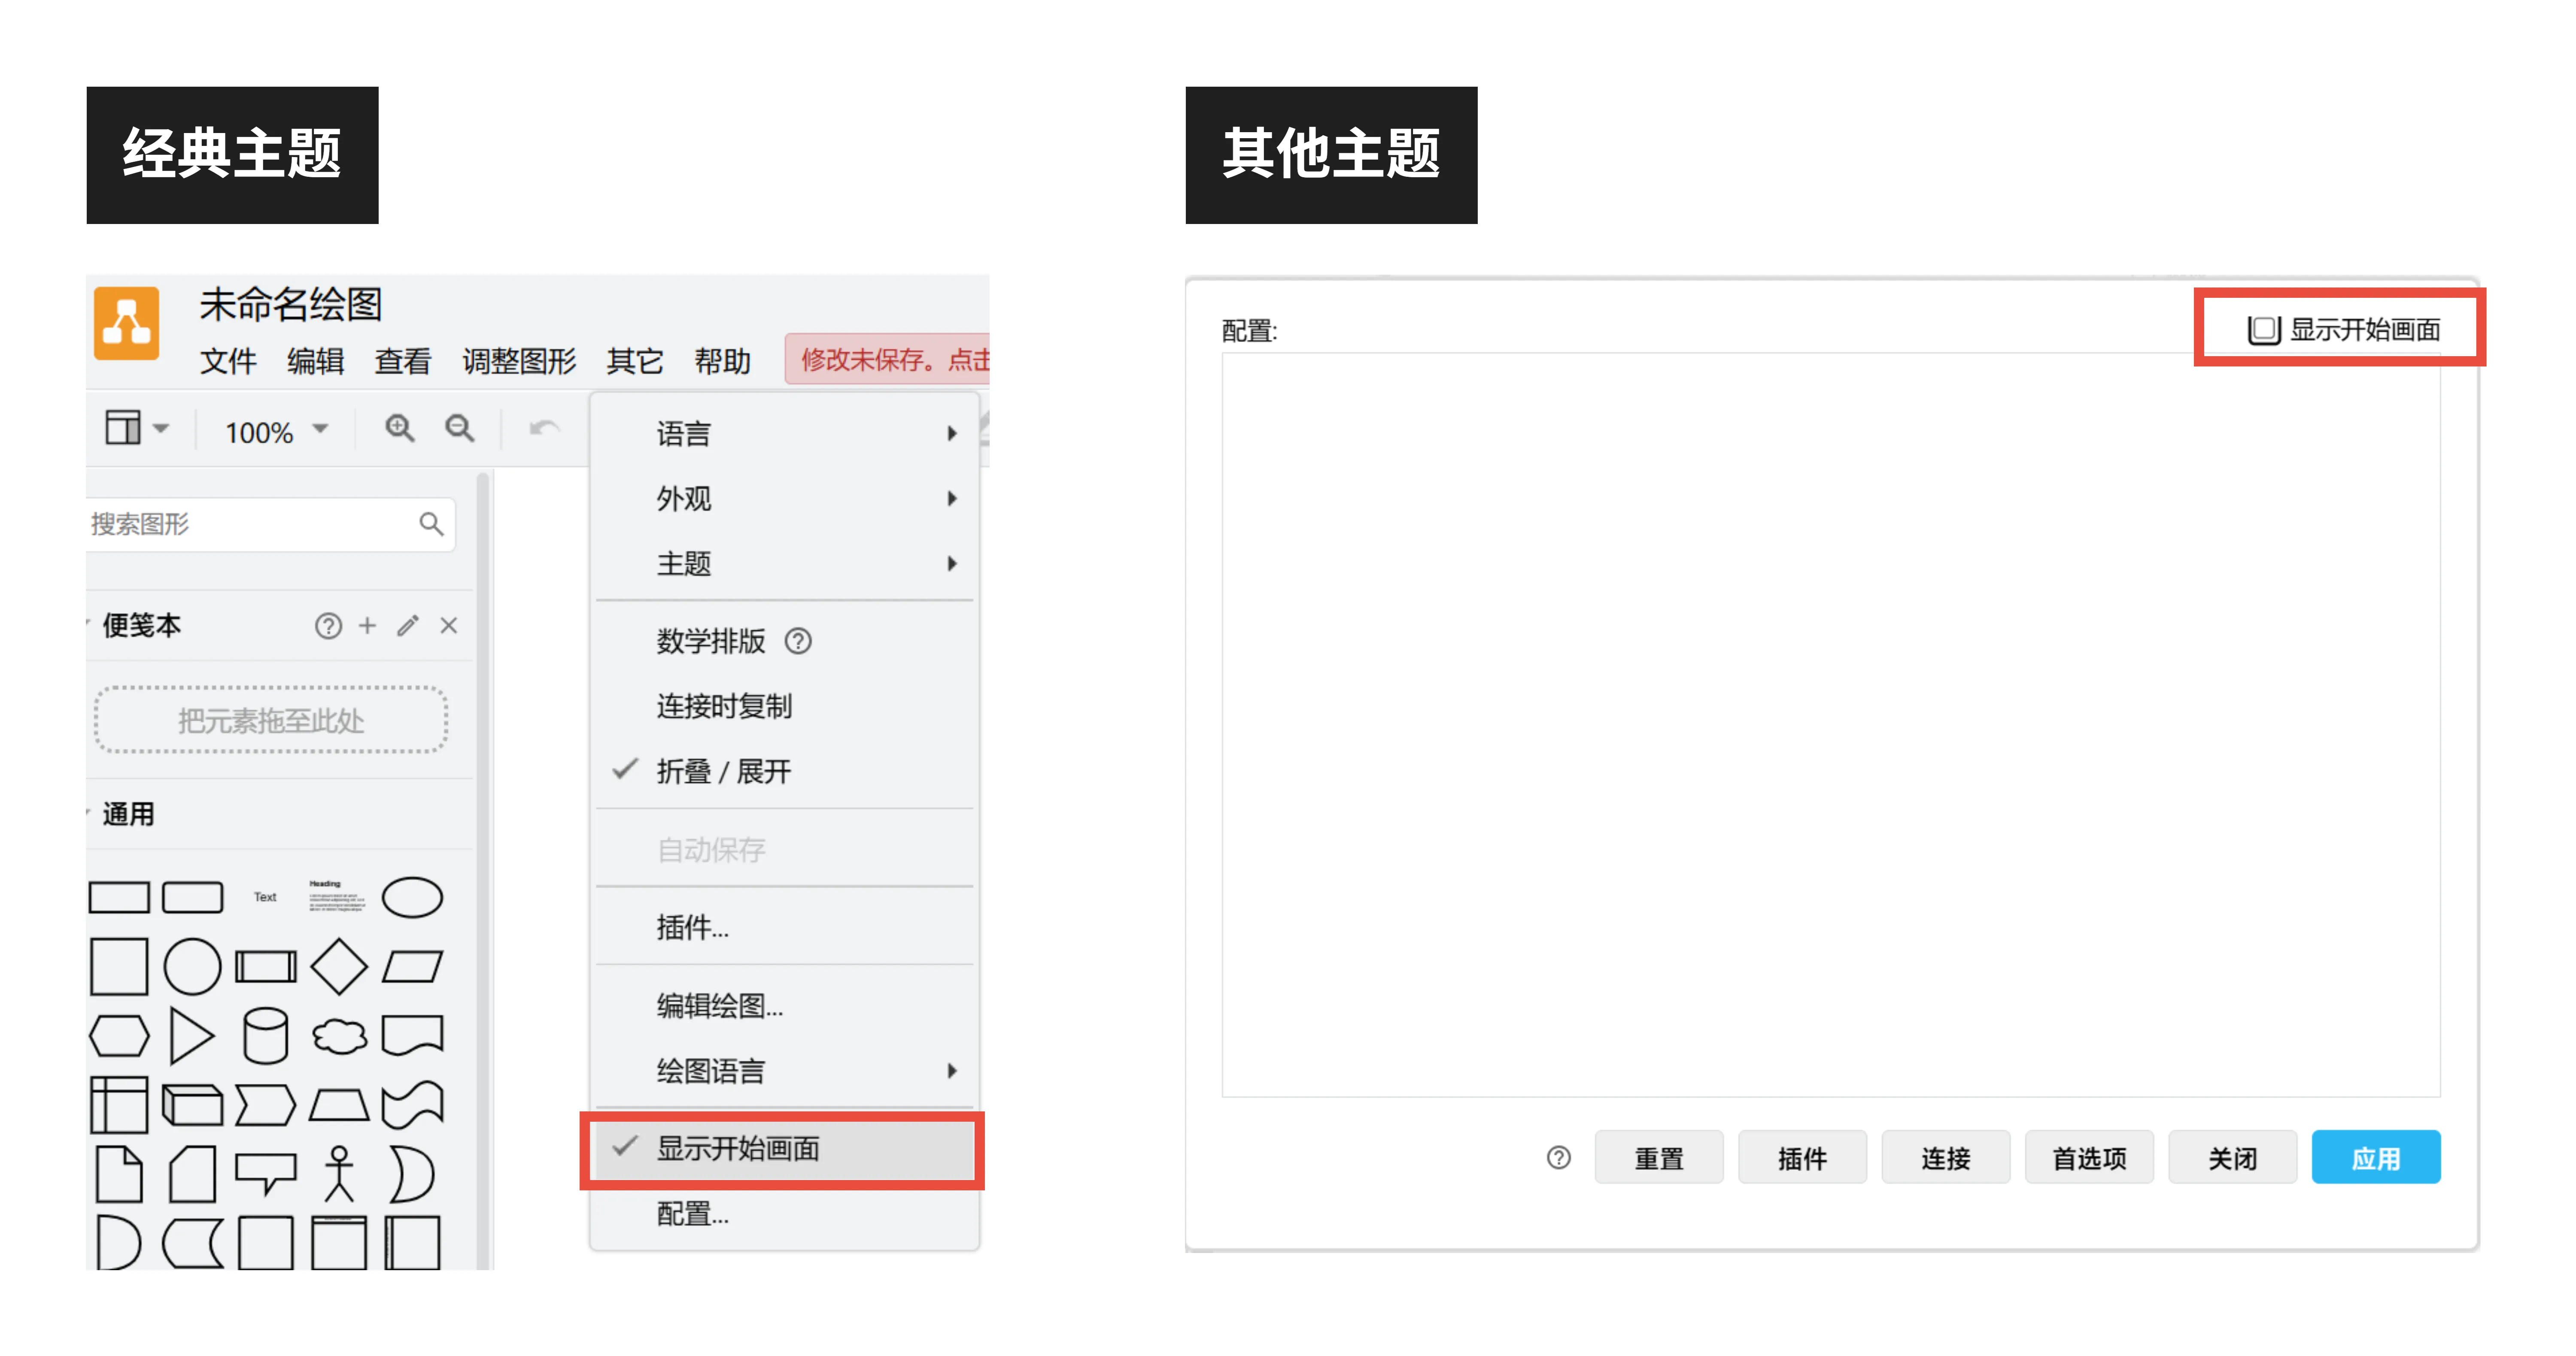Select the folded-corner note shape
This screenshot has height=1356, width=2576.
119,1173
